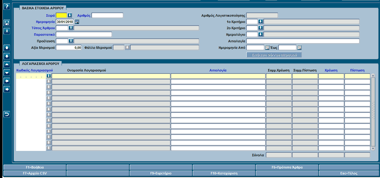Open the Τύπος Άρθρου lookup list

tap(71, 28)
